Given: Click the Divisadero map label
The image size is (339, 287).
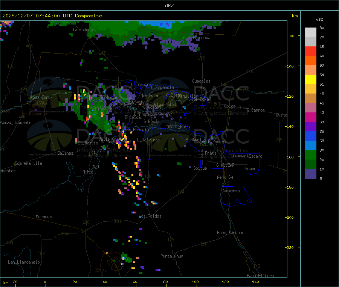Looking at the screenshot, I should click(81, 30).
